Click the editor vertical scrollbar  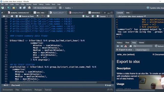pos(112,68)
